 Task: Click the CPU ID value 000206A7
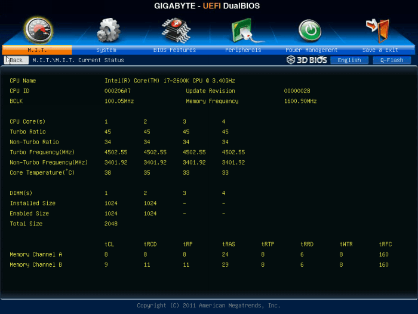tap(118, 91)
